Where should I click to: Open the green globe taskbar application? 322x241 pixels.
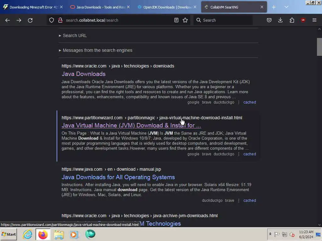click(90, 234)
